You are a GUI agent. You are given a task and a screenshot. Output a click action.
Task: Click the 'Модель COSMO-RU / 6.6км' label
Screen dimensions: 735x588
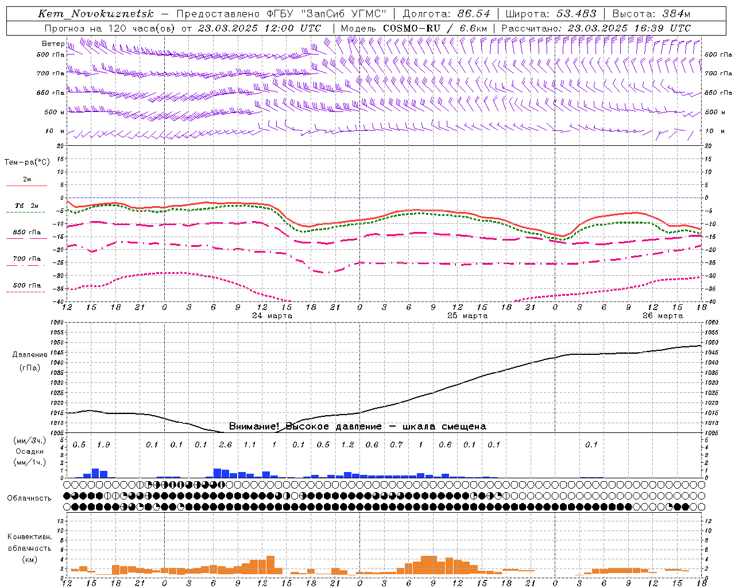(414, 28)
